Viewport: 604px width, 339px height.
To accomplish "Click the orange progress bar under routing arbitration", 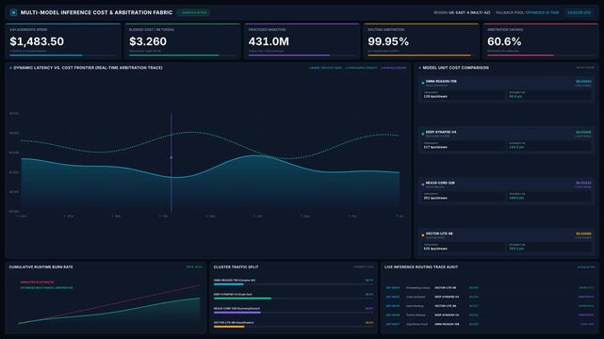I will (x=419, y=56).
